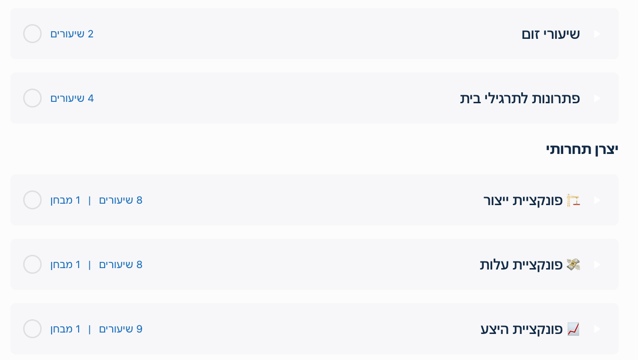Expand the פונקציית עלות section arrow
The height and width of the screenshot is (360, 638).
click(x=597, y=265)
